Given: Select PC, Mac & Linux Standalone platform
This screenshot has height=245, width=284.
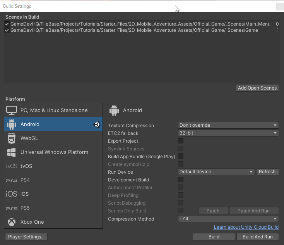Looking at the screenshot, I should (x=53, y=110).
